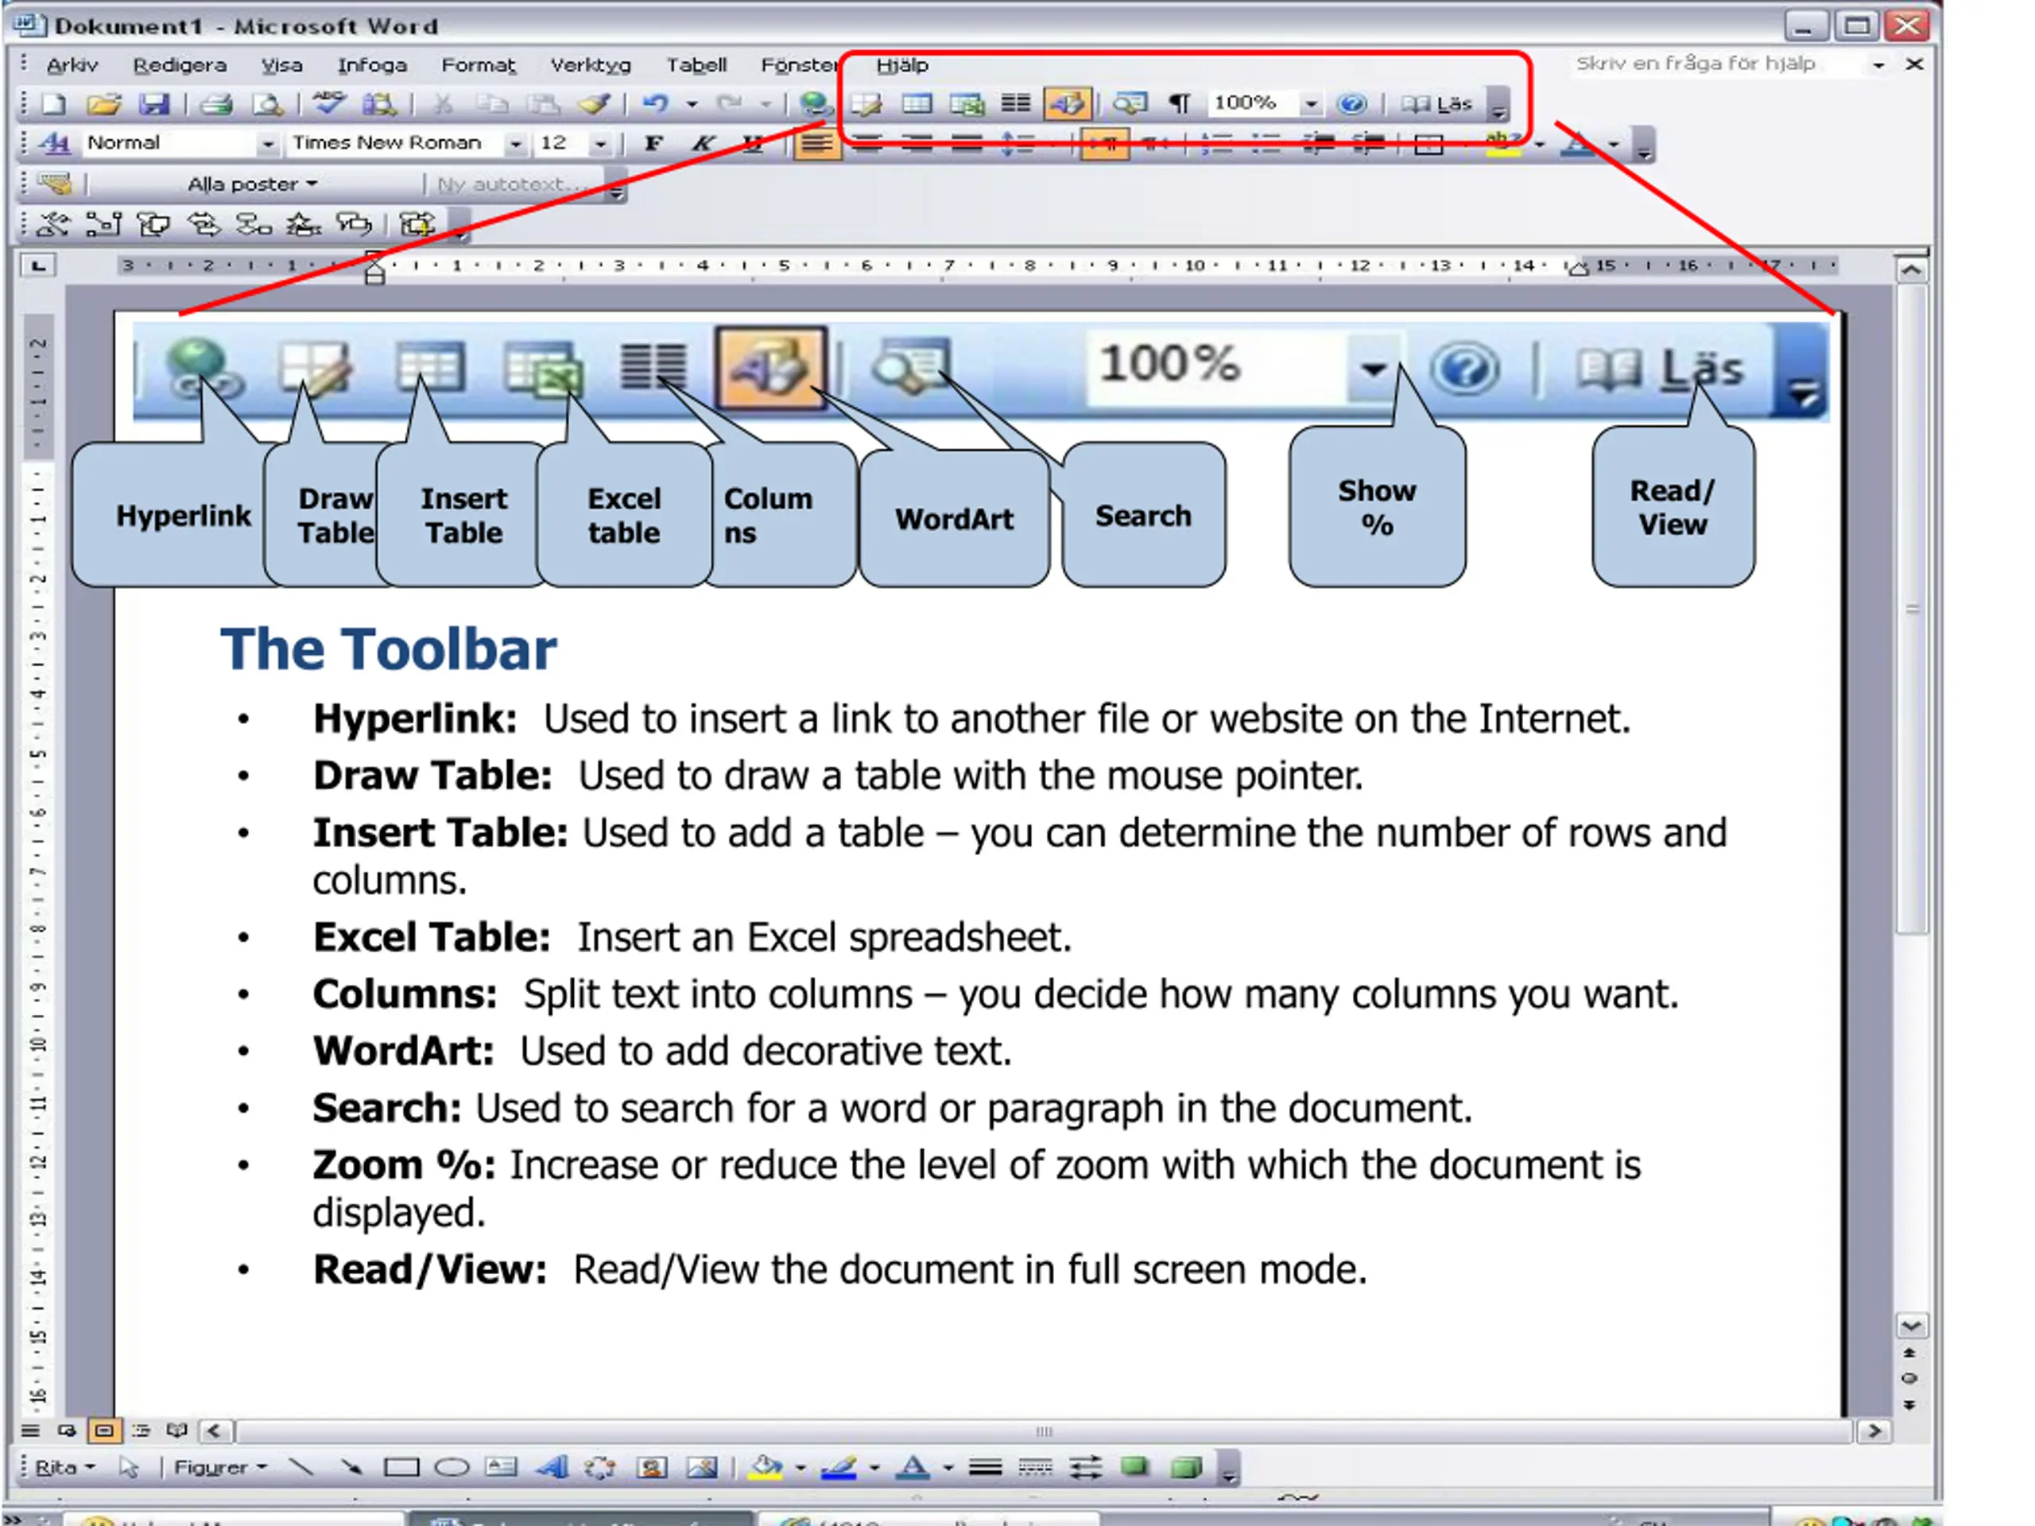Screen dimensions: 2035x1526
Task: Click the Print icon in the toolbar
Action: (x=217, y=104)
